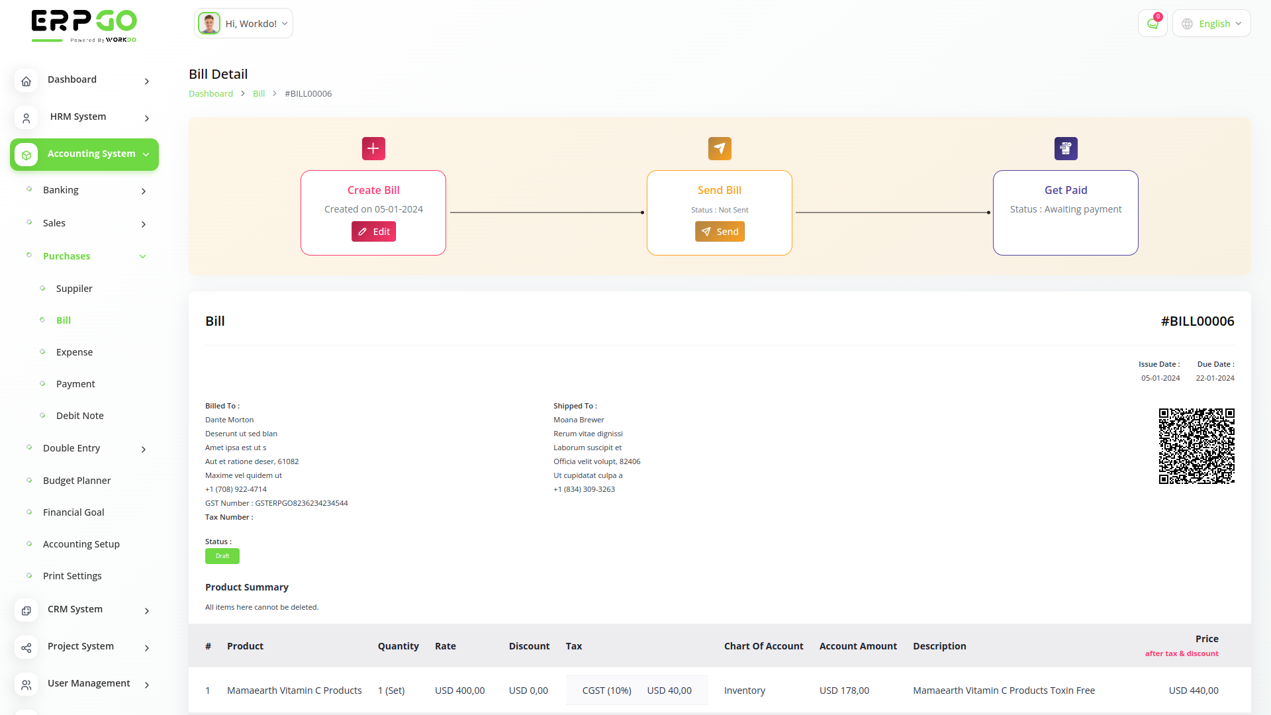Screen dimensions: 1271x715
Task: Click the orange Send Bill paper plane icon
Action: [x=720, y=148]
